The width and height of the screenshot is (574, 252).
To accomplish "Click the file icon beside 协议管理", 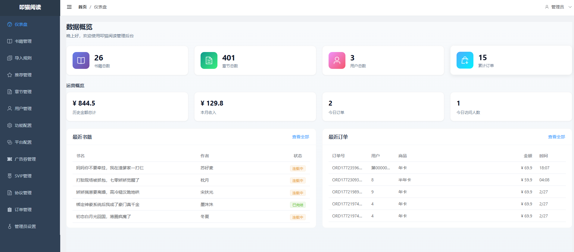I will pyautogui.click(x=10, y=193).
